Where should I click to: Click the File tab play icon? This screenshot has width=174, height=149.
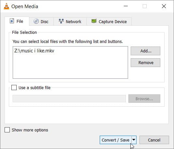tap(12, 21)
